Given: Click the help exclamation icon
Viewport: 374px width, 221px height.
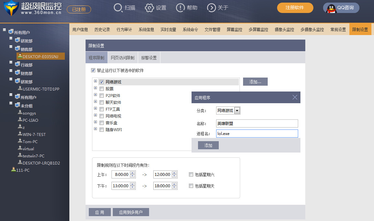Looking at the screenshot, I should pos(180,8).
